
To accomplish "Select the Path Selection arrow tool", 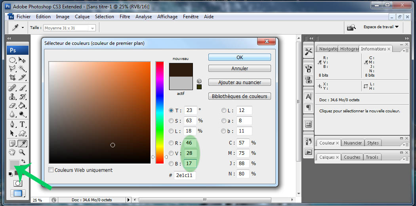I will (x=12, y=133).
